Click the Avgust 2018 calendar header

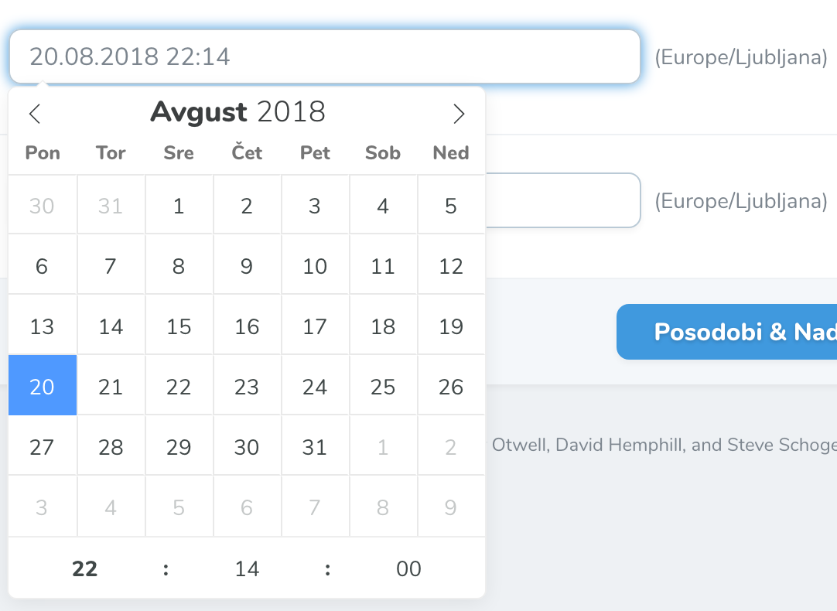(238, 112)
